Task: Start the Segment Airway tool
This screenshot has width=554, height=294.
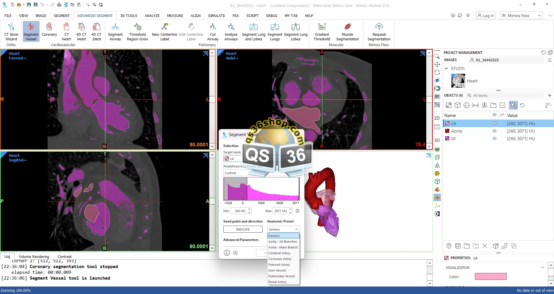Action: (115, 32)
